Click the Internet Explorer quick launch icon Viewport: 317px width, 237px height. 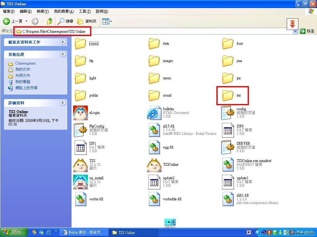click(x=49, y=232)
